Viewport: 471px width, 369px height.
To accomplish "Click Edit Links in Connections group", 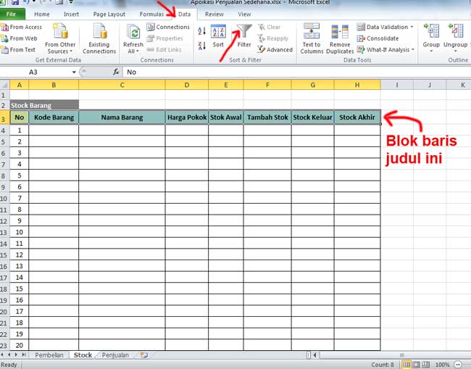I will coord(164,49).
